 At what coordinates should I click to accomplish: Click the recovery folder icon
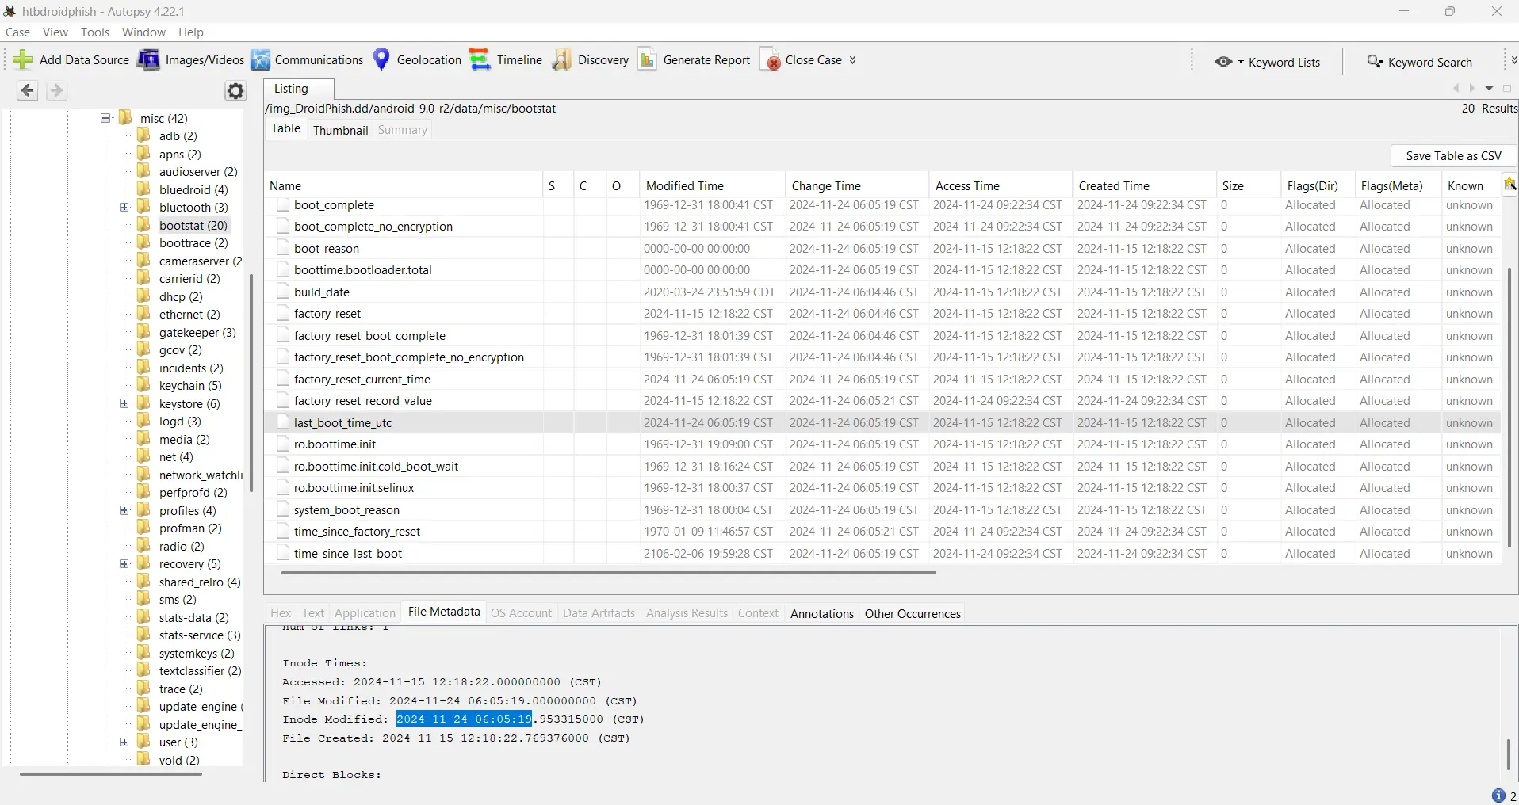coord(144,563)
